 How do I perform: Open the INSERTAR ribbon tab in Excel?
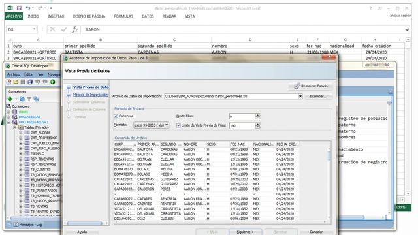coord(56,16)
